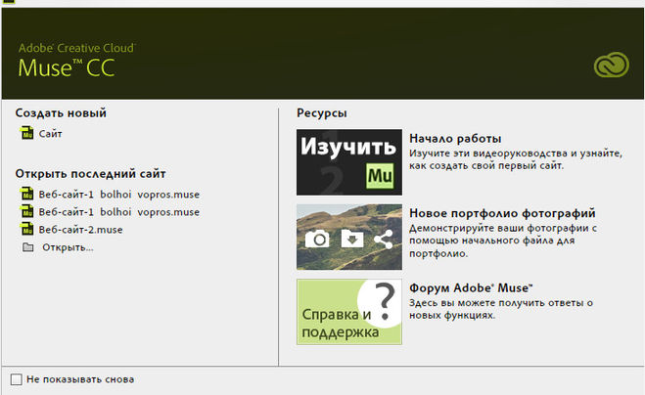645x395 pixels.
Task: Open the Форум Adobe Muse heading
Action: pyautogui.click(x=471, y=287)
